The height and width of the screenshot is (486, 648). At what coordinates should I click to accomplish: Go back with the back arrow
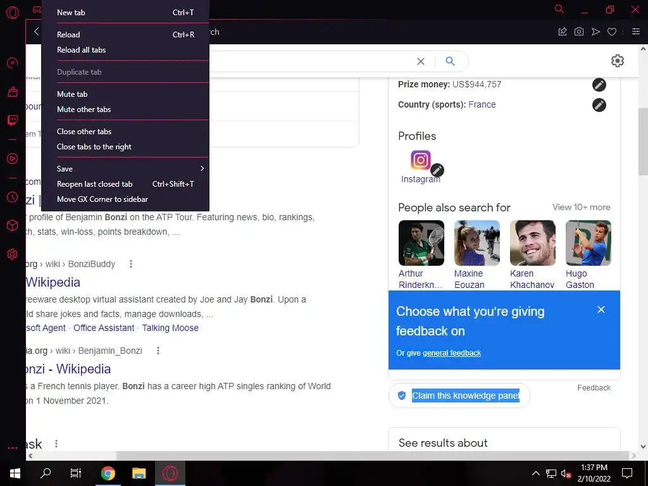[36, 32]
